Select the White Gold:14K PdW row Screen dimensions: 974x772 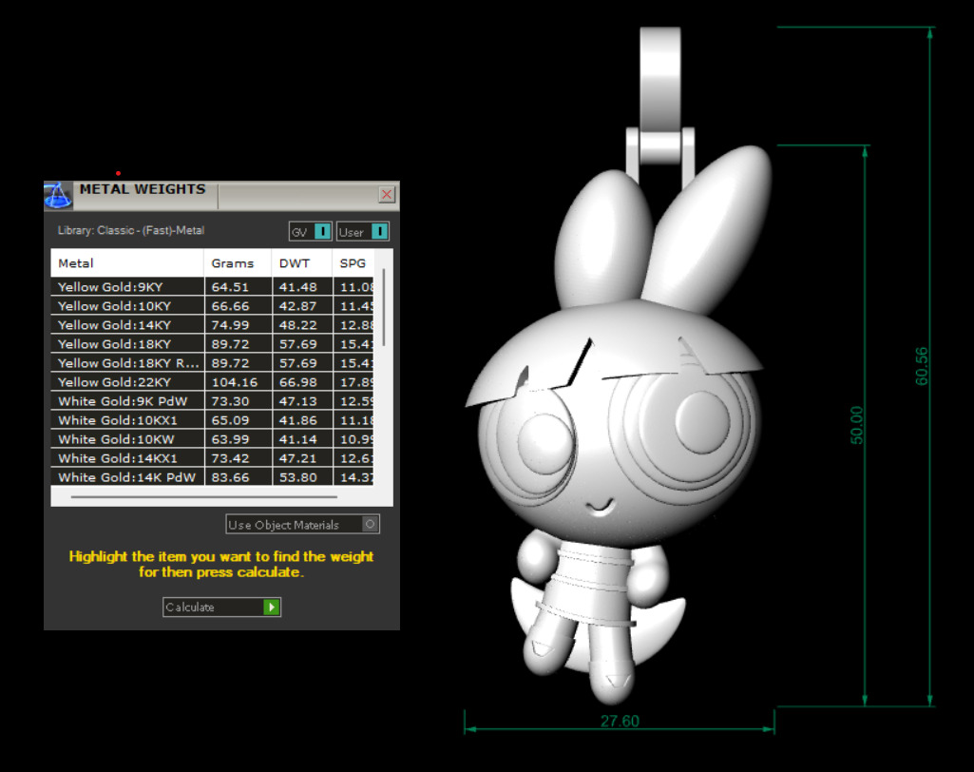click(x=212, y=477)
